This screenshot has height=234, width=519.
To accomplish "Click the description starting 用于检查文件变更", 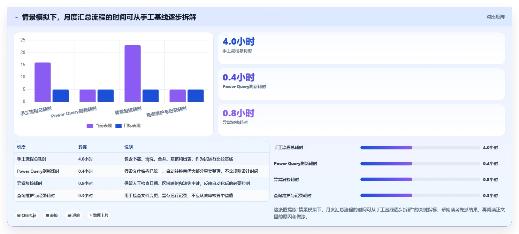I will (178, 196).
